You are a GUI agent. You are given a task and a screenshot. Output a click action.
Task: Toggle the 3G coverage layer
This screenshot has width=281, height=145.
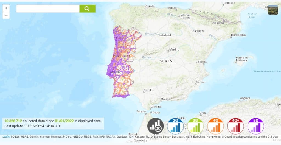195,126
